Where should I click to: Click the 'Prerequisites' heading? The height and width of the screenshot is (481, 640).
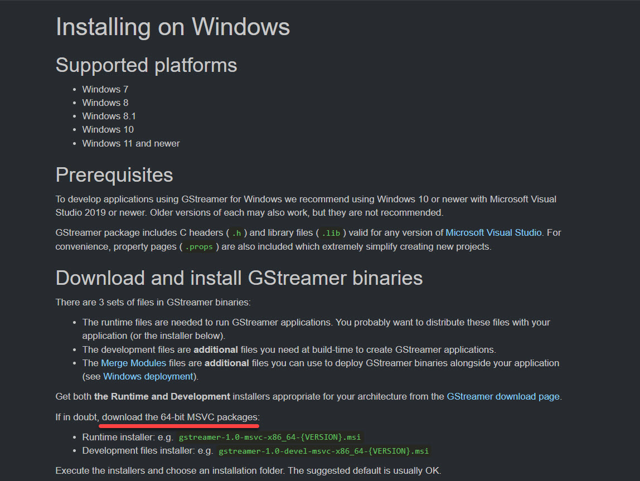coord(114,175)
